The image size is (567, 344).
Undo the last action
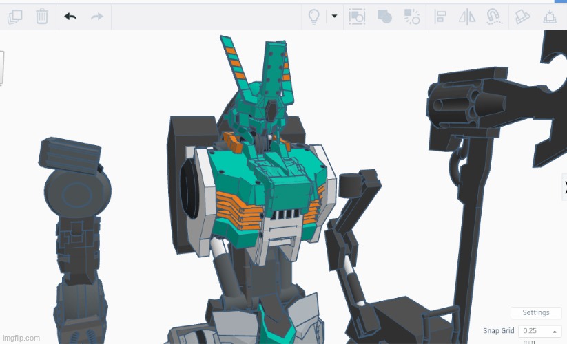pos(70,17)
